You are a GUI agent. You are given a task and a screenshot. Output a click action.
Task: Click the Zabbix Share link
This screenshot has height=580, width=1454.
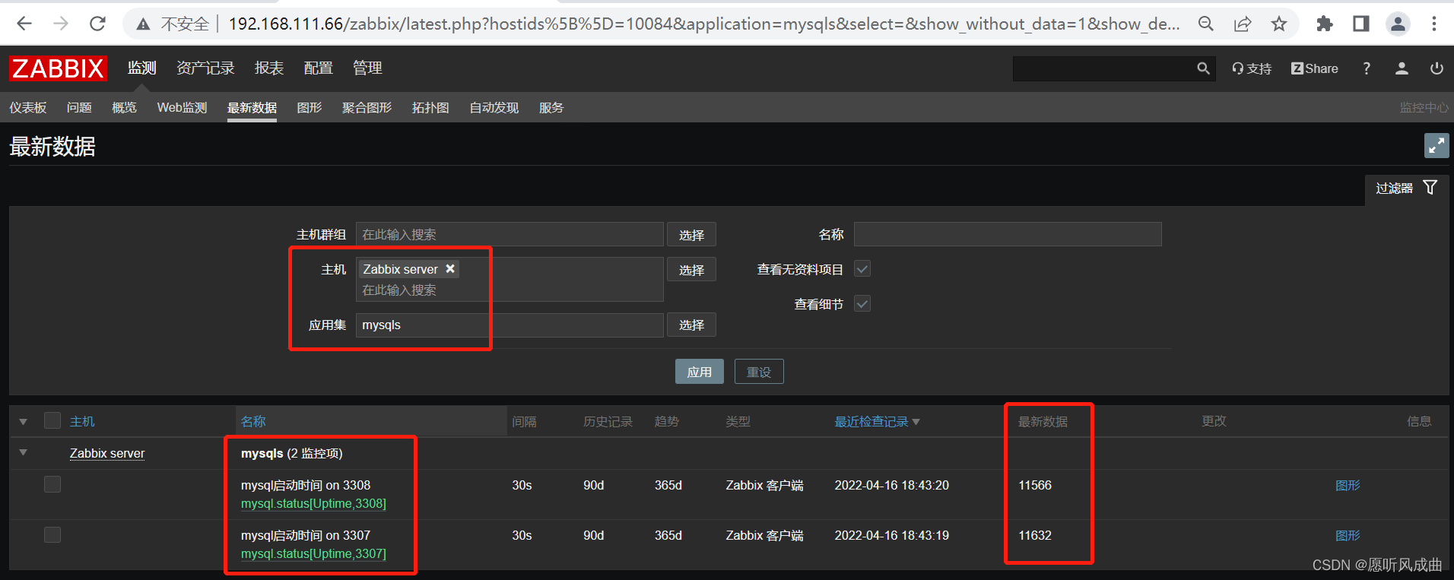[x=1315, y=68]
